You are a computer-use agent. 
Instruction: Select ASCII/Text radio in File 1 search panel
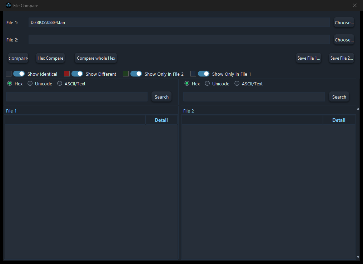pyautogui.click(x=60, y=84)
